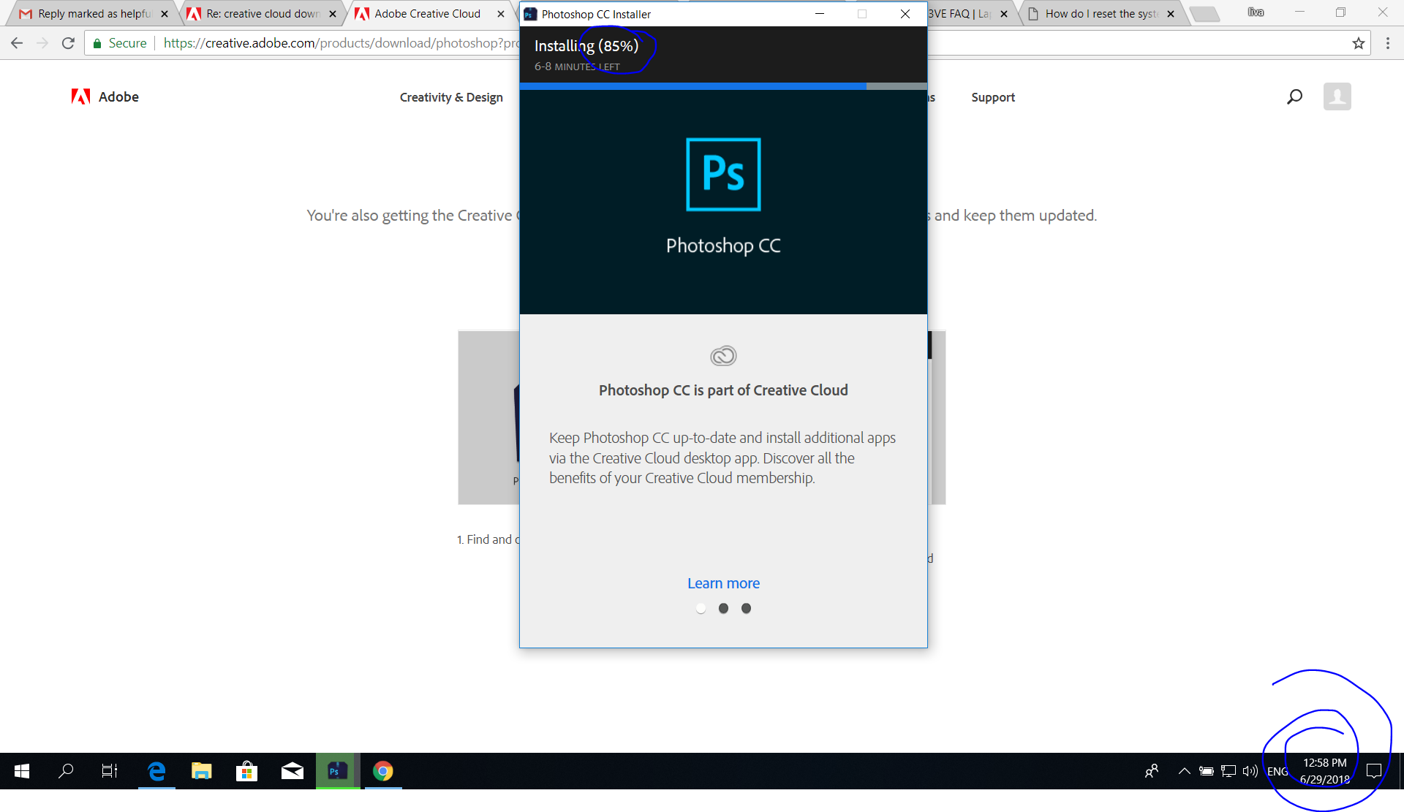This screenshot has width=1404, height=812.
Task: Go back in Chrome browser
Action: coord(17,43)
